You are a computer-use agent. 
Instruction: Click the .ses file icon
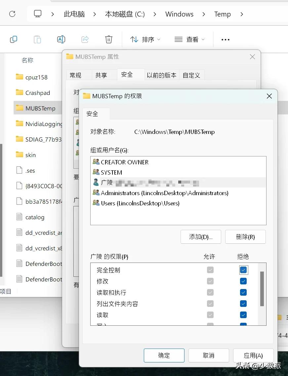click(x=20, y=170)
